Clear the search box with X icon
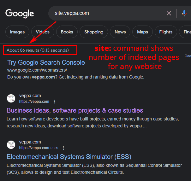The image size is (191, 181). [169, 13]
